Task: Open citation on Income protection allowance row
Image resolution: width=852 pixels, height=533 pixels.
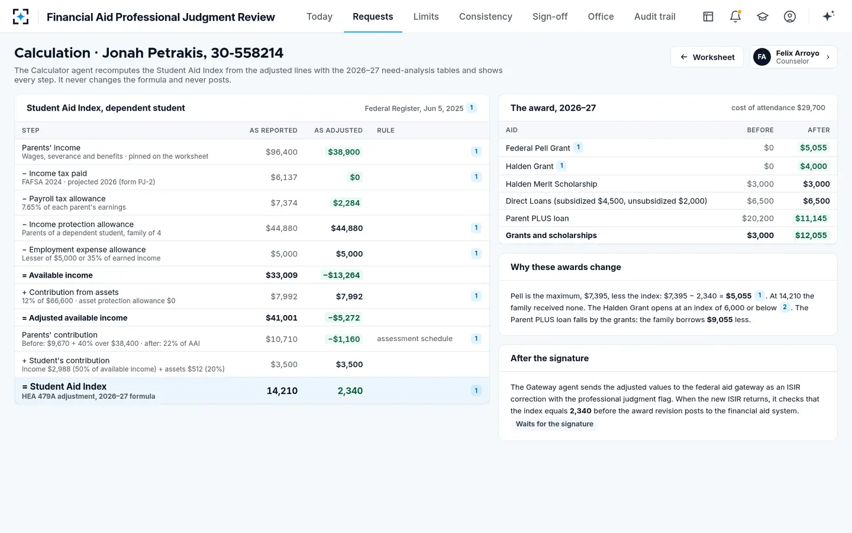Action: (x=476, y=227)
